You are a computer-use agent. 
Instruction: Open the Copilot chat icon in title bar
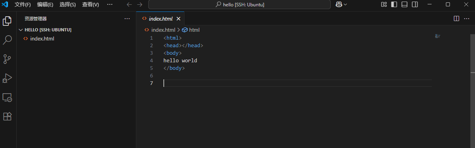pyautogui.click(x=339, y=4)
